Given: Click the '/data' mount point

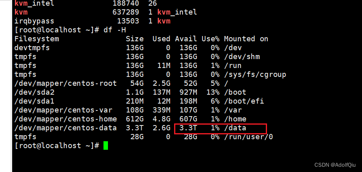Looking at the screenshot, I should [x=235, y=128].
